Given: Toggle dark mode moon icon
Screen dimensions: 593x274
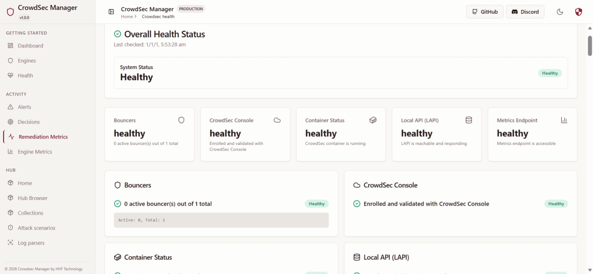Looking at the screenshot, I should point(560,12).
